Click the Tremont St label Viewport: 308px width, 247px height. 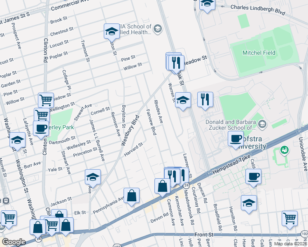coord(85,51)
